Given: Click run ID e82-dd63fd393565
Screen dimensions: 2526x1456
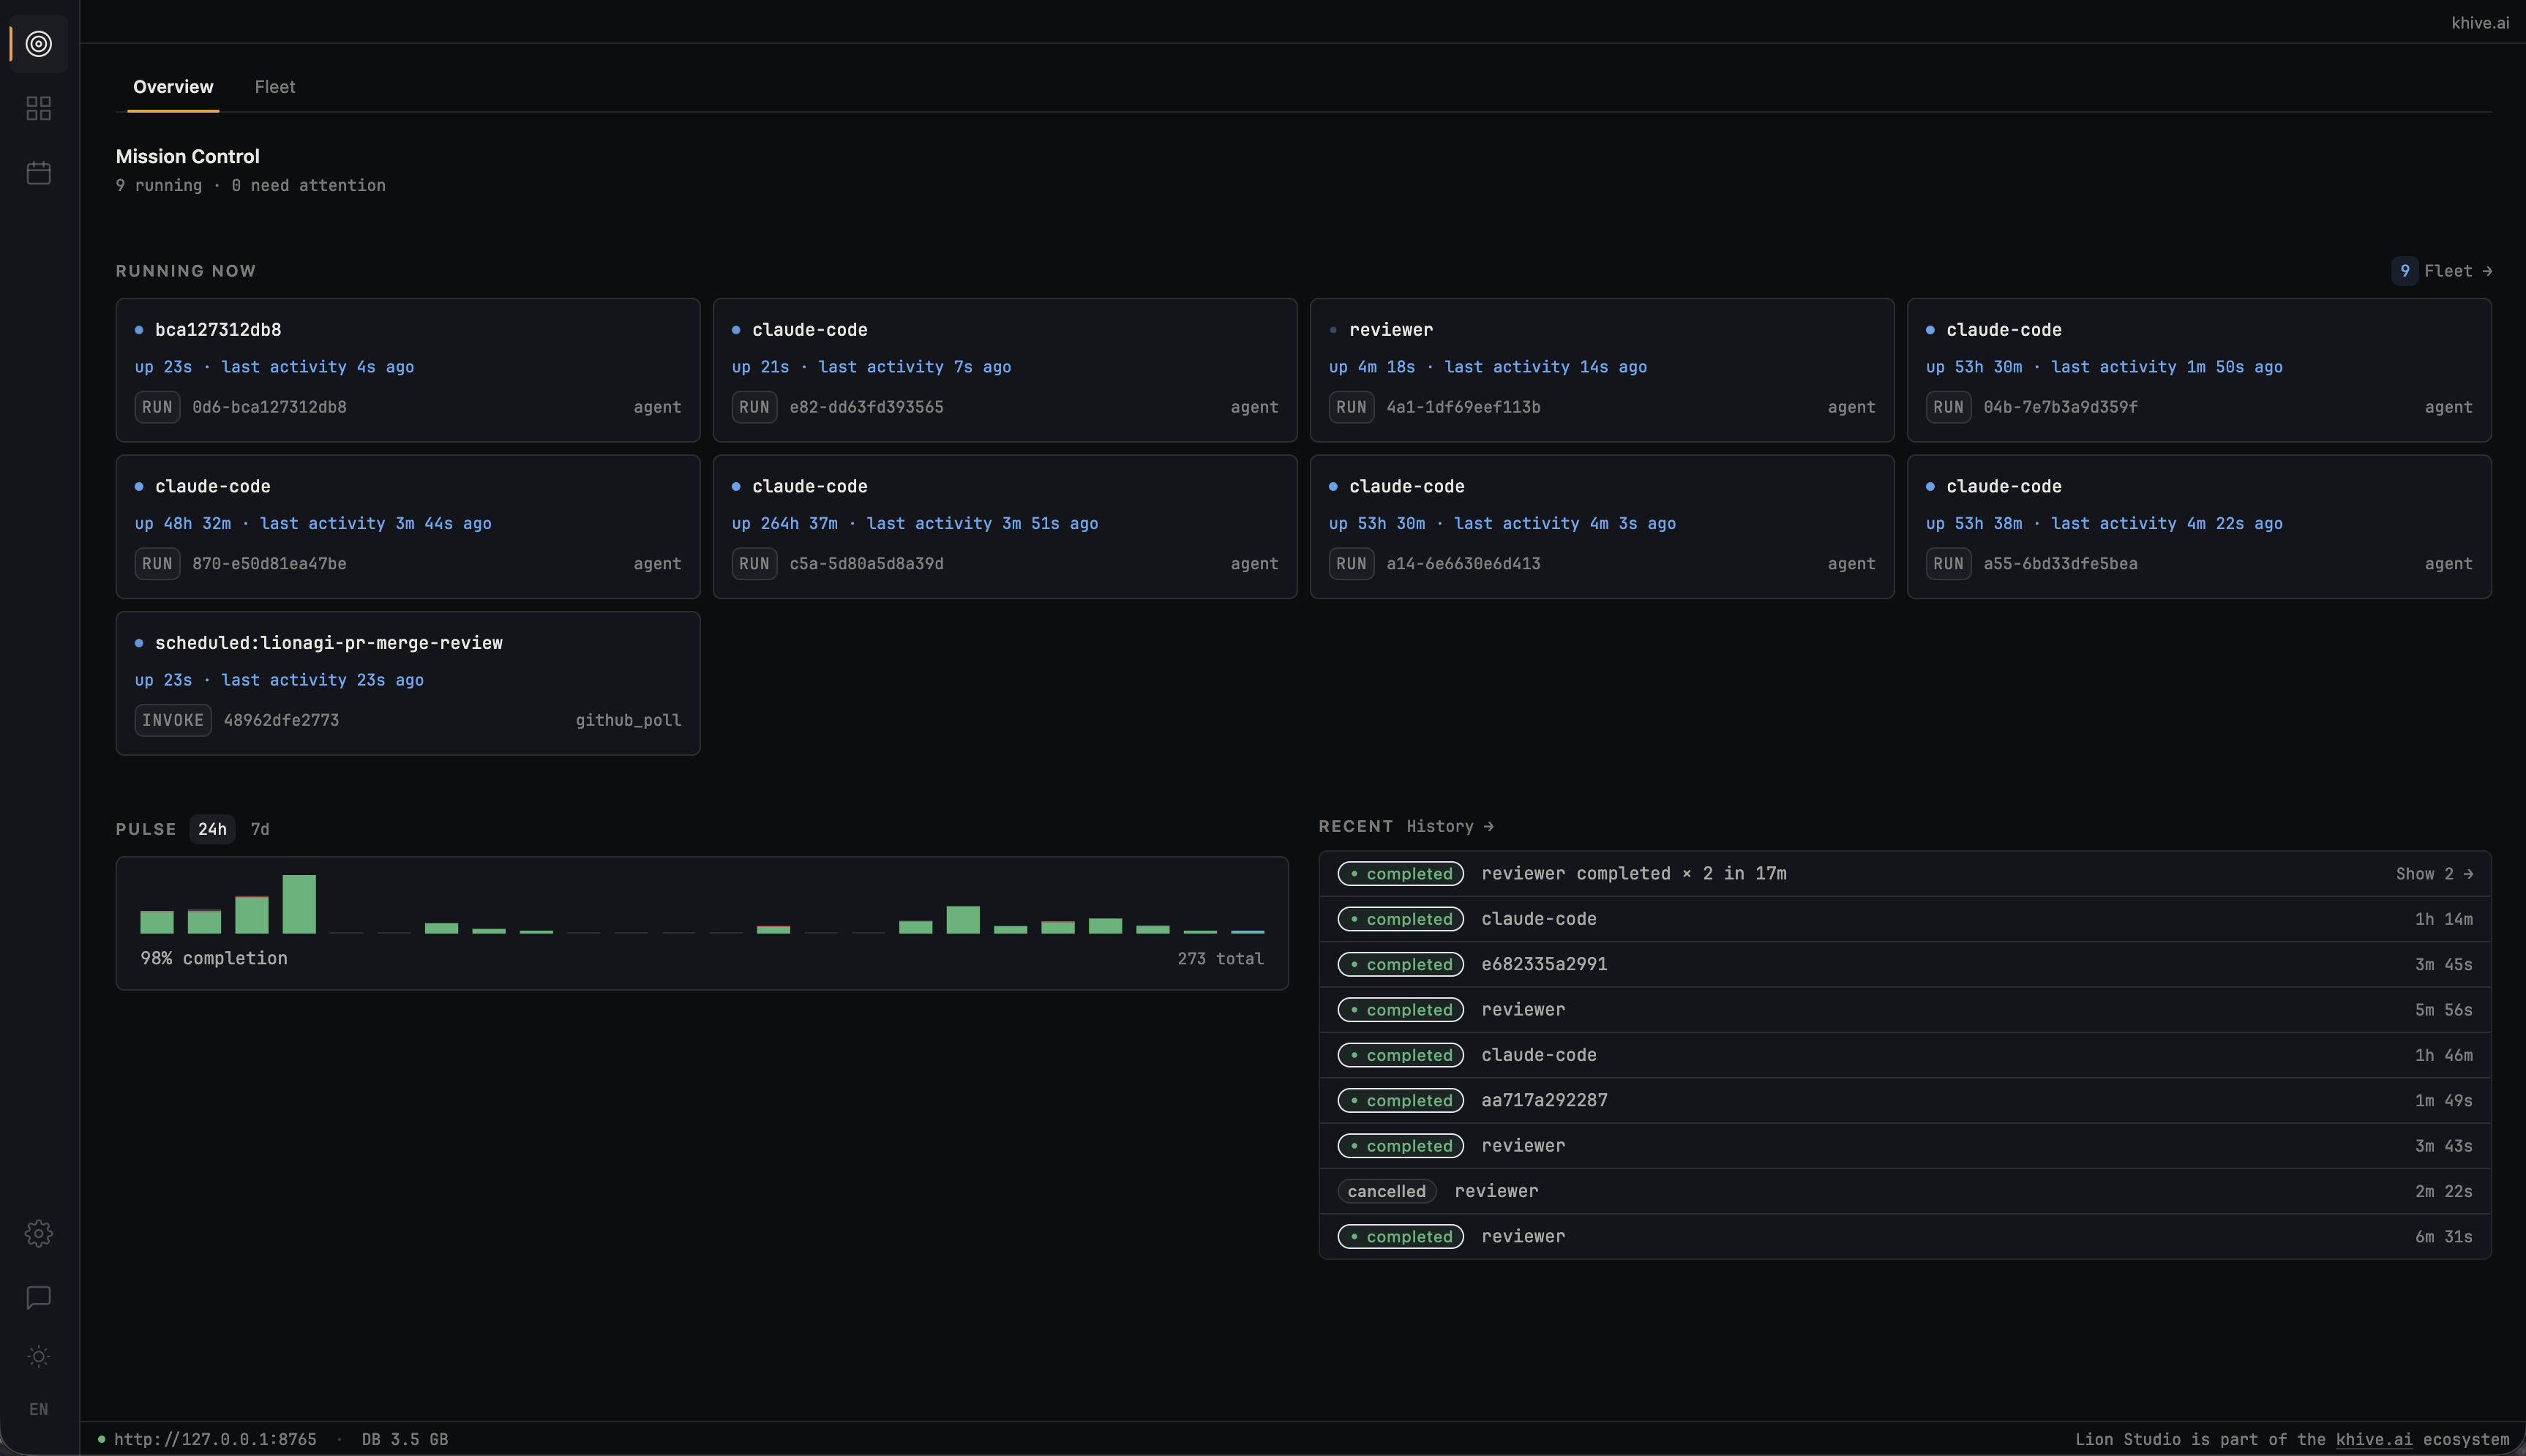Looking at the screenshot, I should pos(866,407).
